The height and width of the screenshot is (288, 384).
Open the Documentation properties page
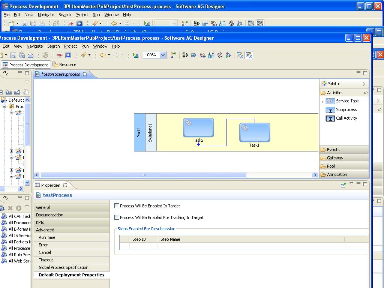(72, 215)
